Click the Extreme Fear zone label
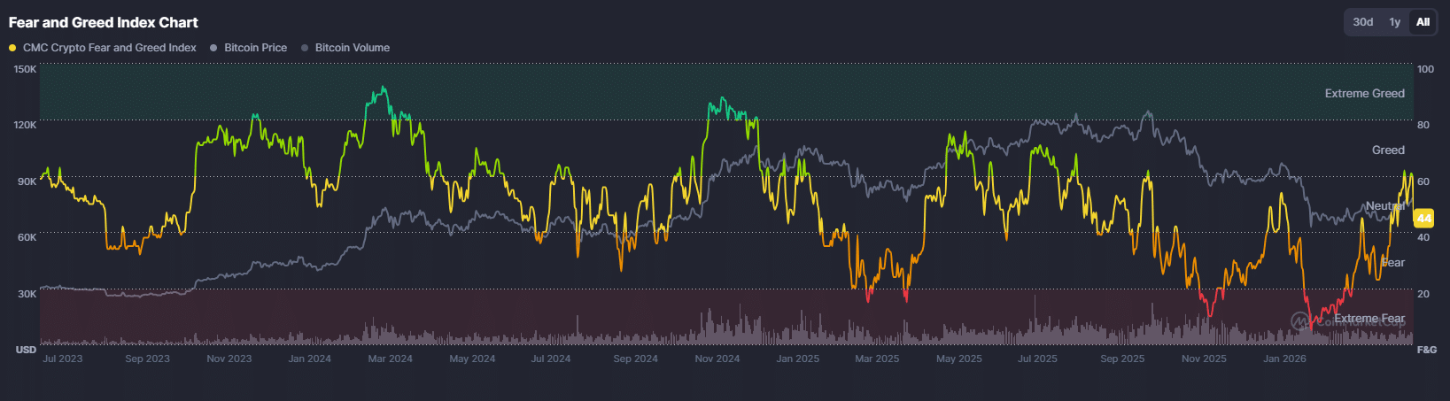 [x=1369, y=318]
